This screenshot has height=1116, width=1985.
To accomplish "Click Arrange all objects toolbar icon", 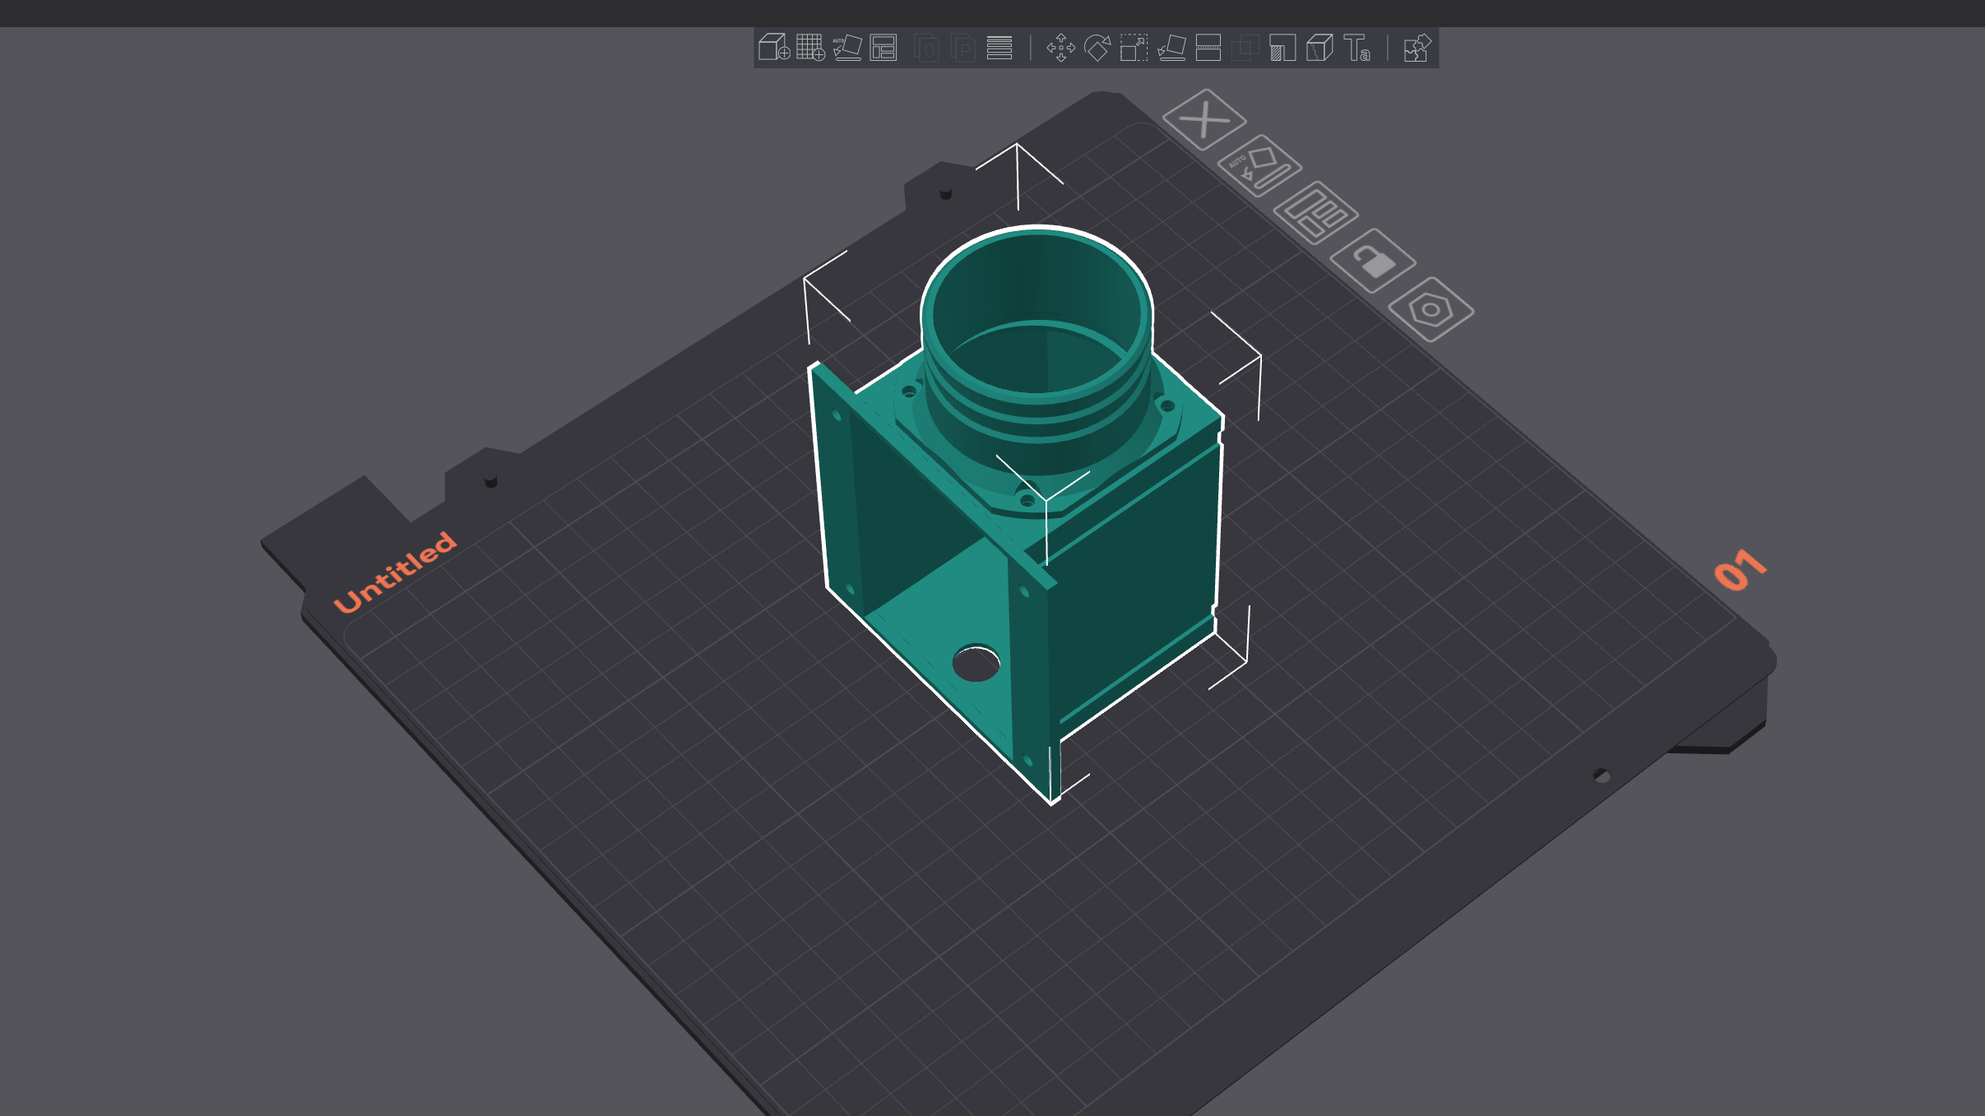I will pos(884,48).
